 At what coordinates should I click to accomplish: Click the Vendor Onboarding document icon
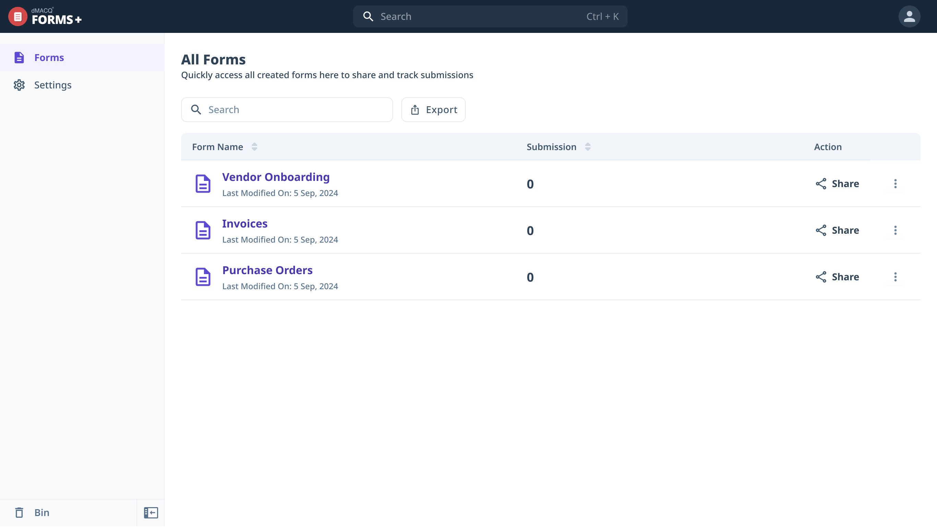[203, 184]
